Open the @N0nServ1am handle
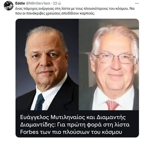143x141 pixels. (38, 3)
